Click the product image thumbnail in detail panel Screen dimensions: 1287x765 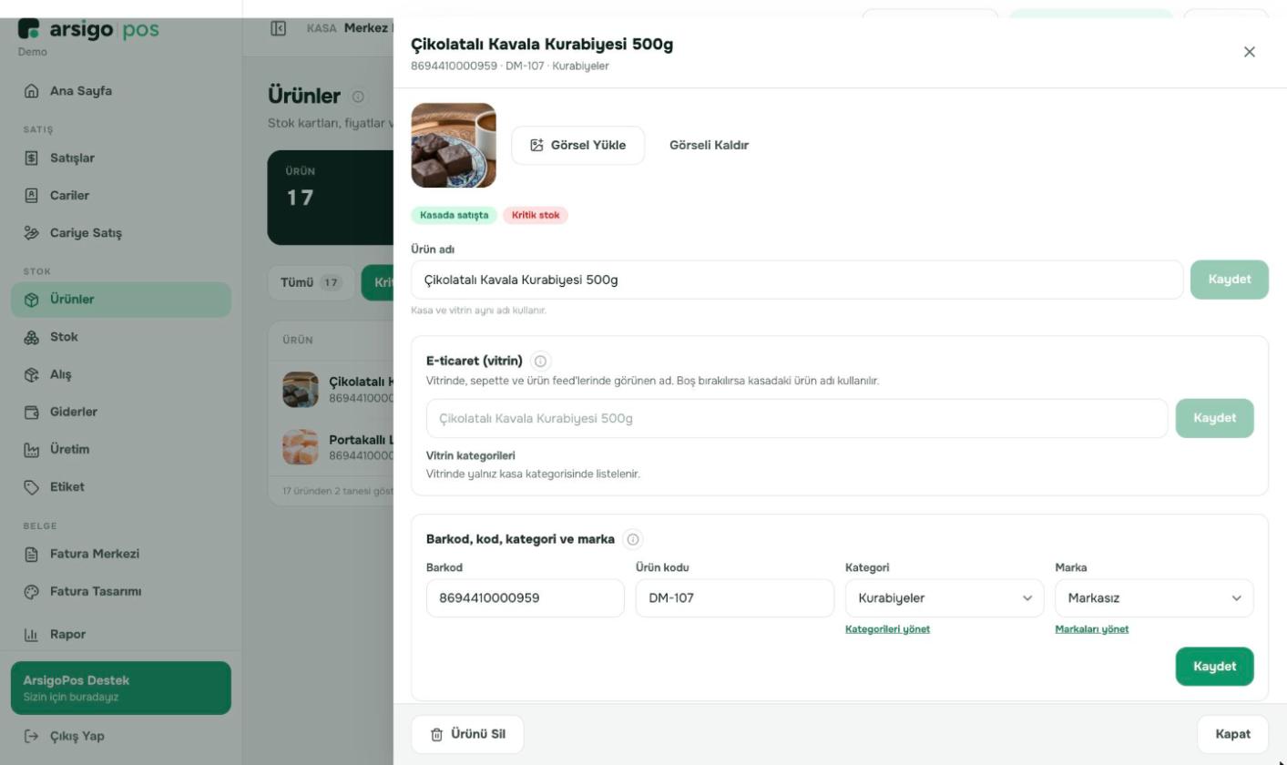(x=454, y=146)
